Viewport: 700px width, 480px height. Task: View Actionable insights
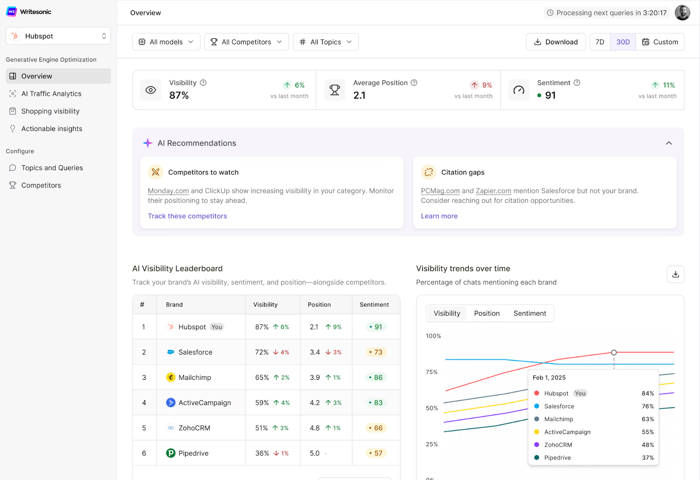pyautogui.click(x=52, y=128)
